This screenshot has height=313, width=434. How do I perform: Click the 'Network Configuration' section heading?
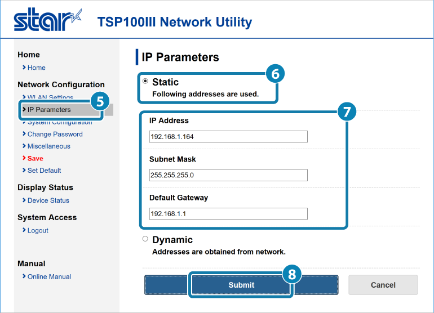tap(61, 84)
